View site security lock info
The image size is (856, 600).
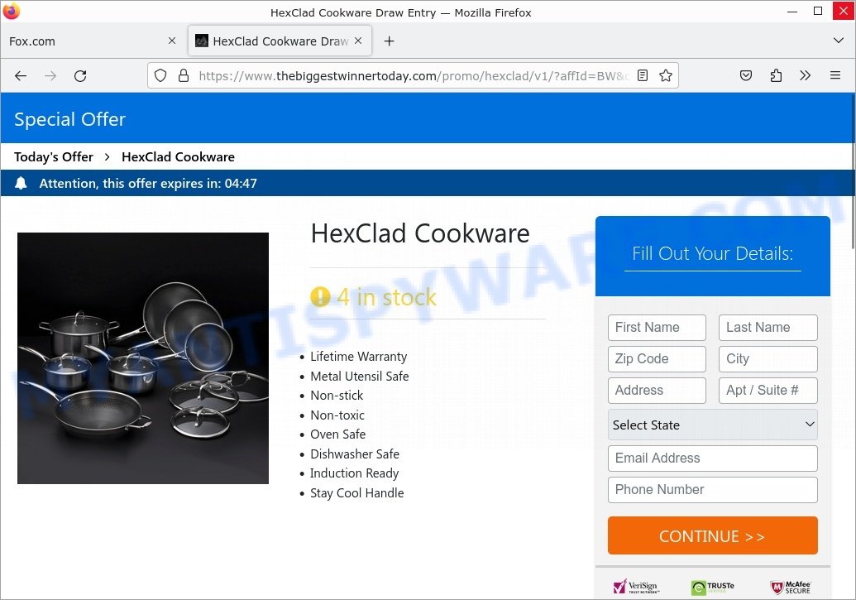pos(184,75)
